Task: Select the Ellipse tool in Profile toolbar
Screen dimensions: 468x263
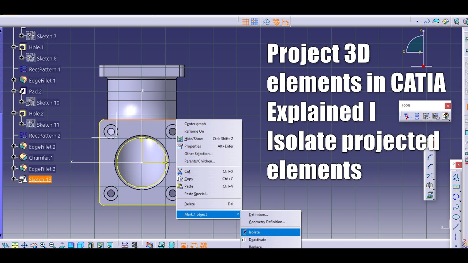Action: pyautogui.click(x=456, y=217)
